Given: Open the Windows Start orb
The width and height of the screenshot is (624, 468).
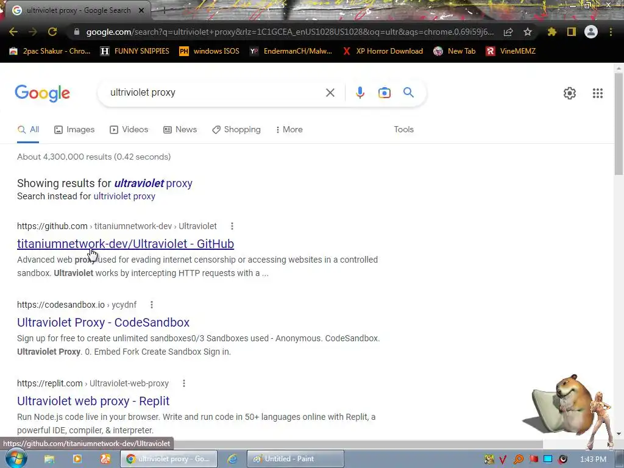Looking at the screenshot, I should (x=16, y=459).
